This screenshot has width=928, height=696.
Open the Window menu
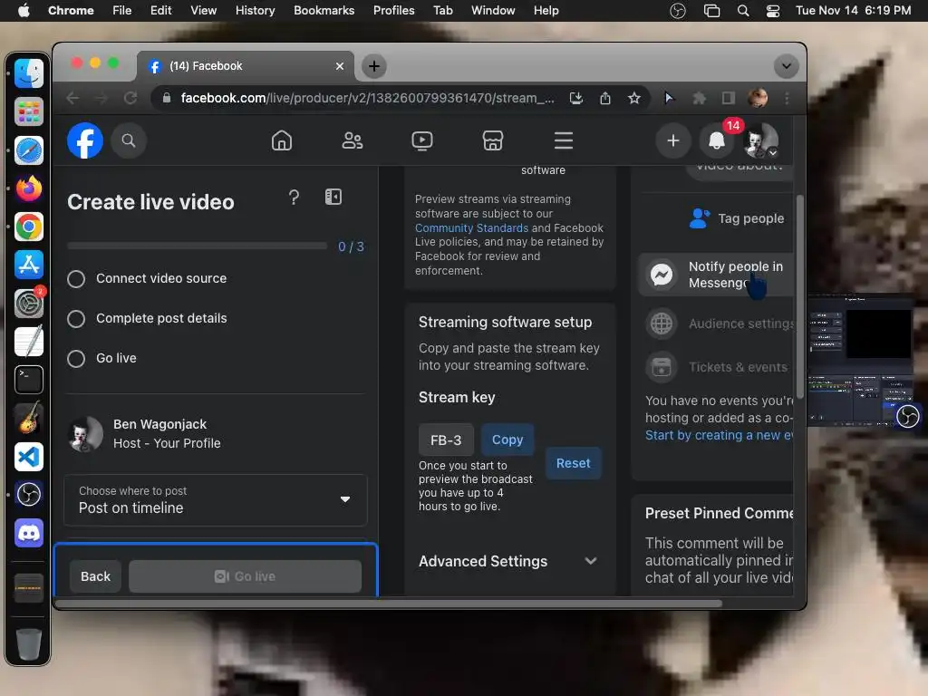pyautogui.click(x=493, y=11)
